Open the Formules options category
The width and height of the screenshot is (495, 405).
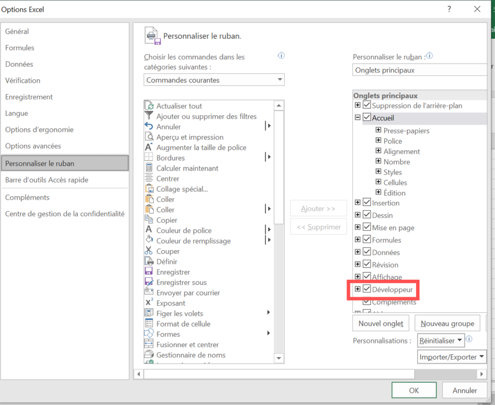tap(20, 48)
